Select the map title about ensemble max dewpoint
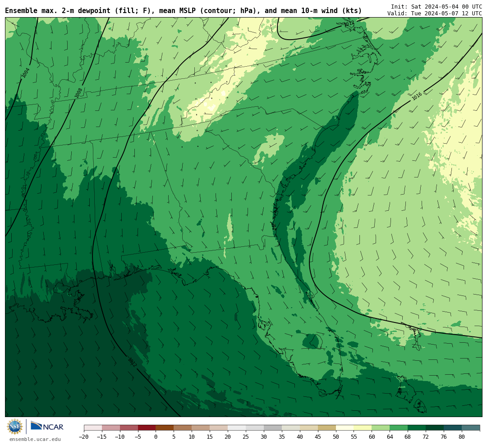 183,11
